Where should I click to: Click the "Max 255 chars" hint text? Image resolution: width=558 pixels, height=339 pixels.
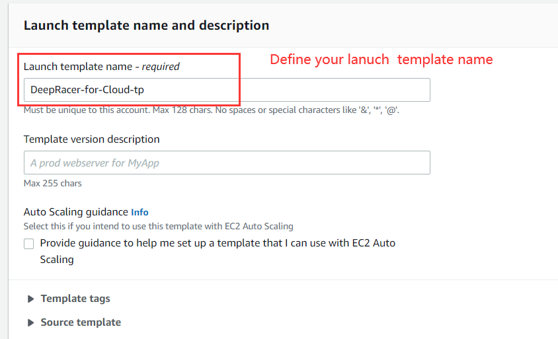pyautogui.click(x=52, y=183)
